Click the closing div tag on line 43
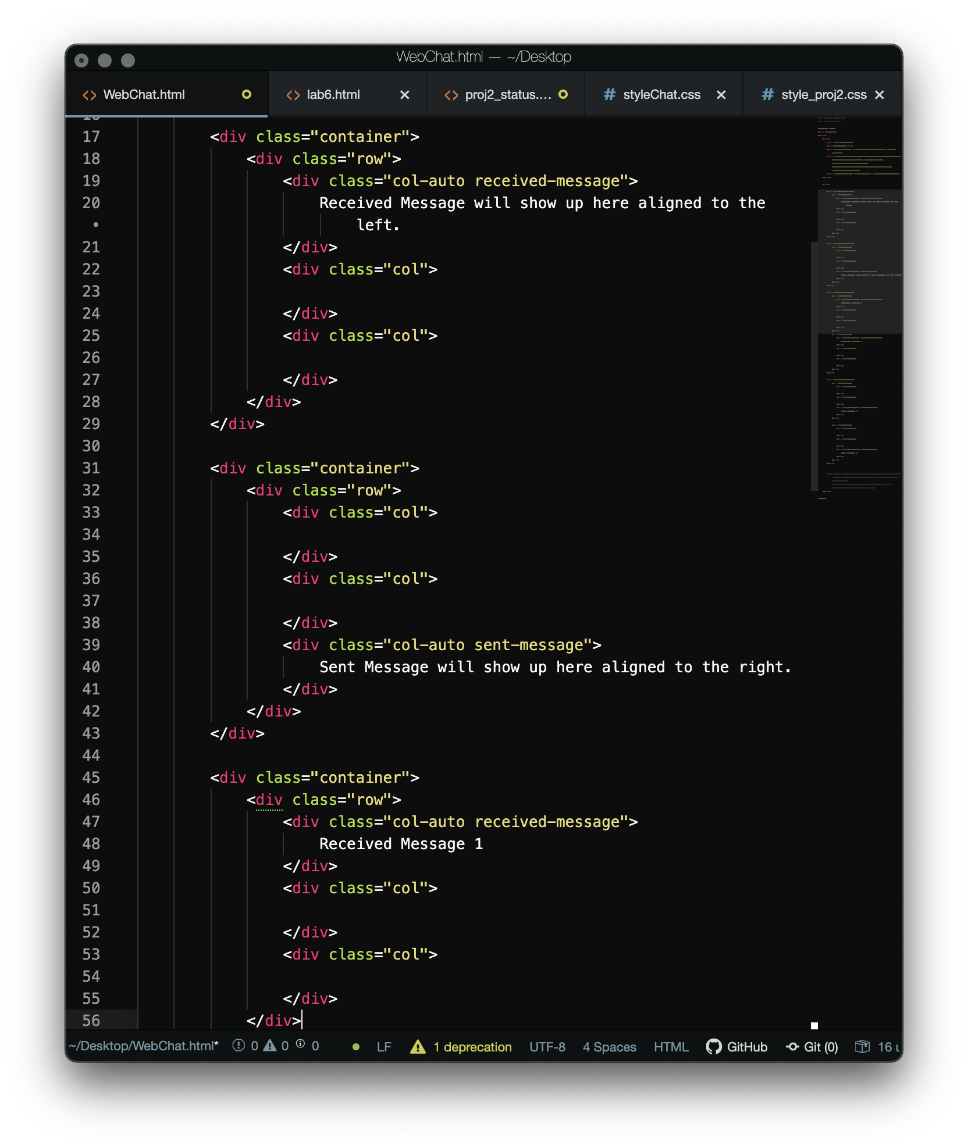 pos(237,733)
